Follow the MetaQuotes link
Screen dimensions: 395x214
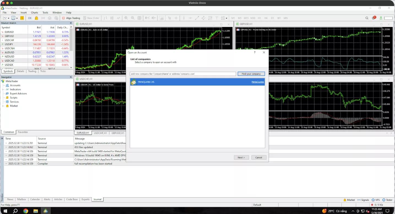tap(258, 82)
